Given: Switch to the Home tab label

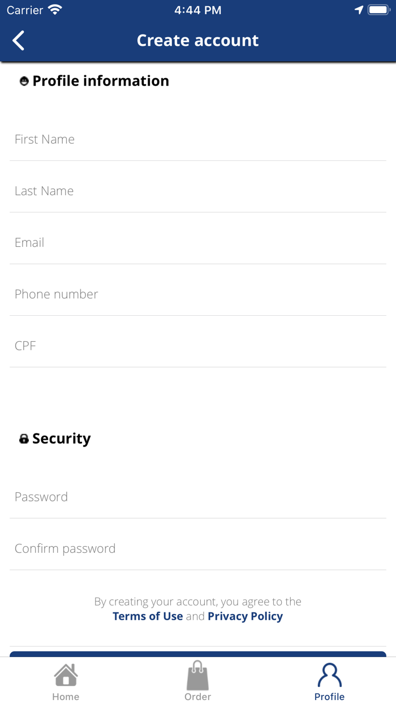Looking at the screenshot, I should pyautogui.click(x=66, y=697).
